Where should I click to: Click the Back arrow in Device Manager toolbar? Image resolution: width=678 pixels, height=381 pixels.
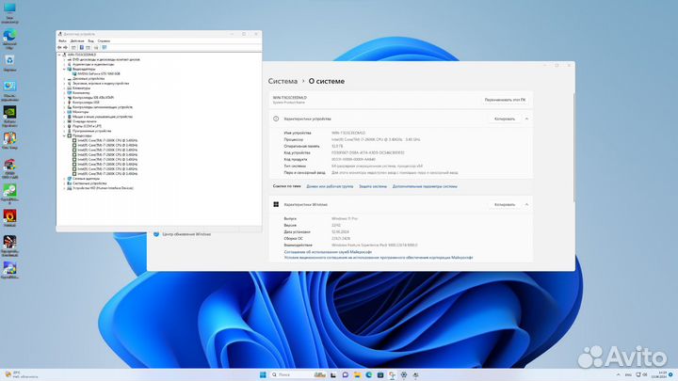(x=59, y=48)
